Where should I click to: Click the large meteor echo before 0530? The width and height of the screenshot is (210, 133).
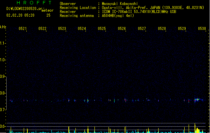[197, 100]
